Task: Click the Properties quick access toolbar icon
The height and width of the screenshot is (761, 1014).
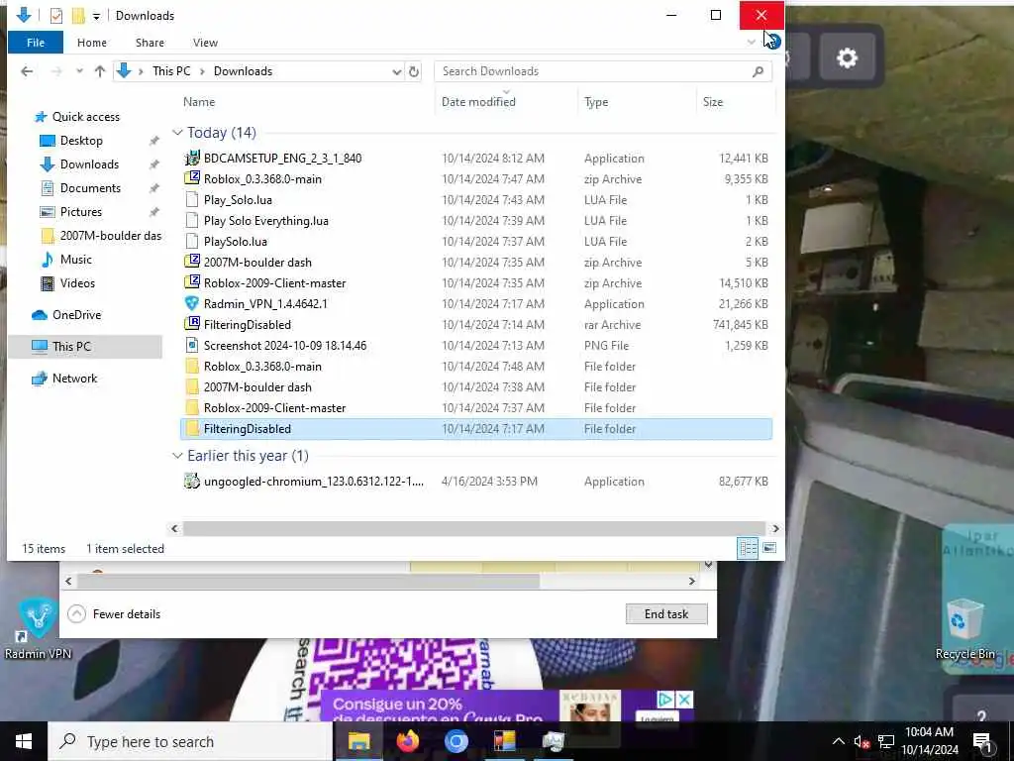Action: pos(56,16)
